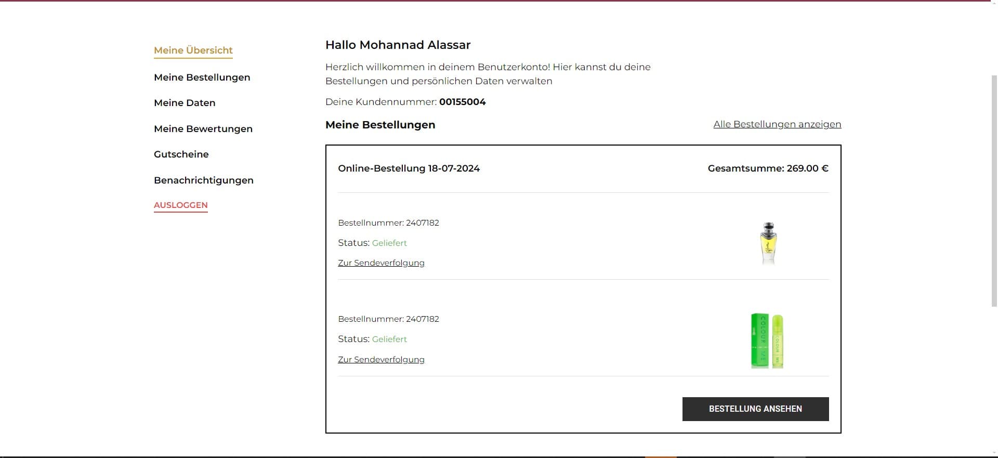Click the Geliefert status of the second item
This screenshot has height=458, width=998.
tap(389, 339)
